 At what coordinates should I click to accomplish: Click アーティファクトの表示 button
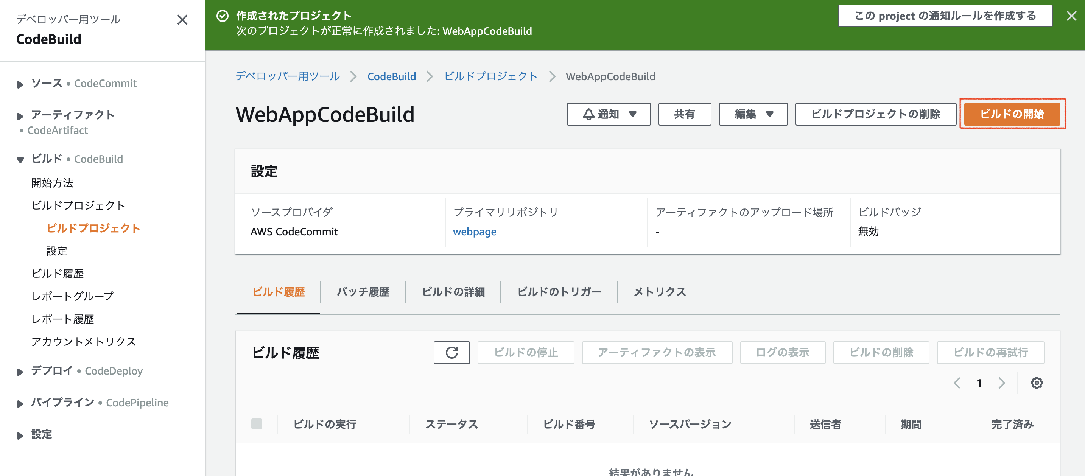(657, 352)
